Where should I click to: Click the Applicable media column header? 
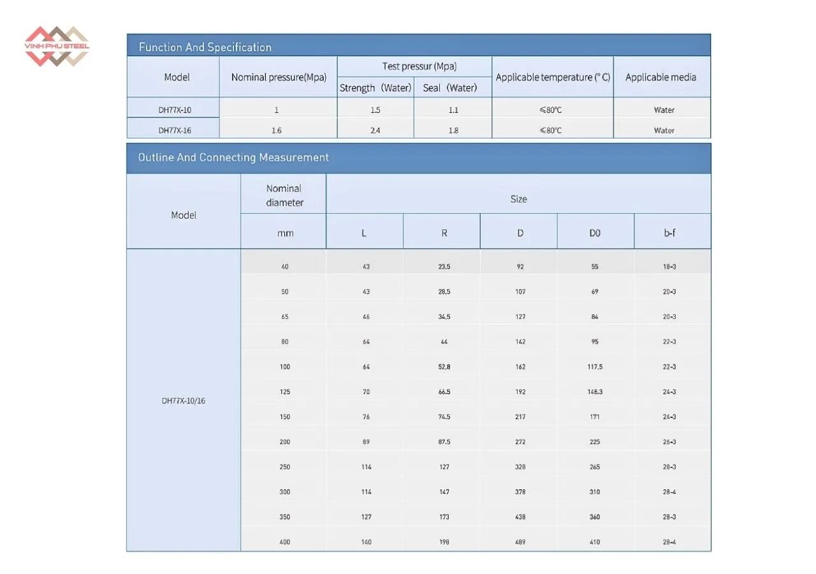[660, 77]
